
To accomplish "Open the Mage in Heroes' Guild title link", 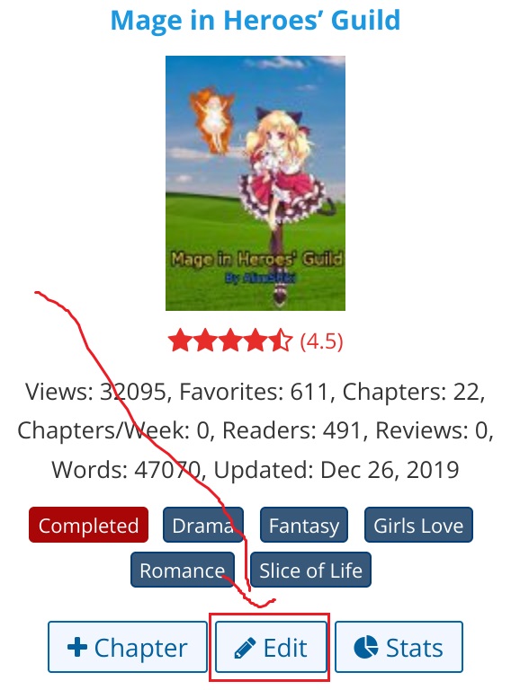I will 256,21.
